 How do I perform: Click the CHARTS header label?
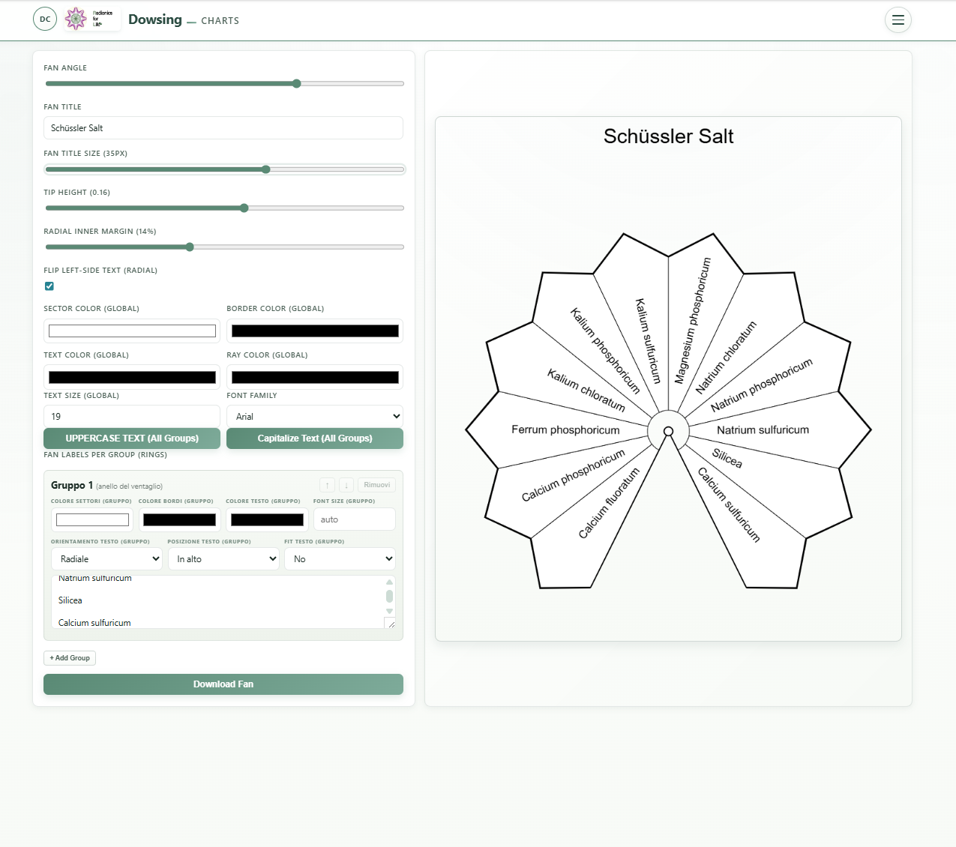tap(220, 21)
